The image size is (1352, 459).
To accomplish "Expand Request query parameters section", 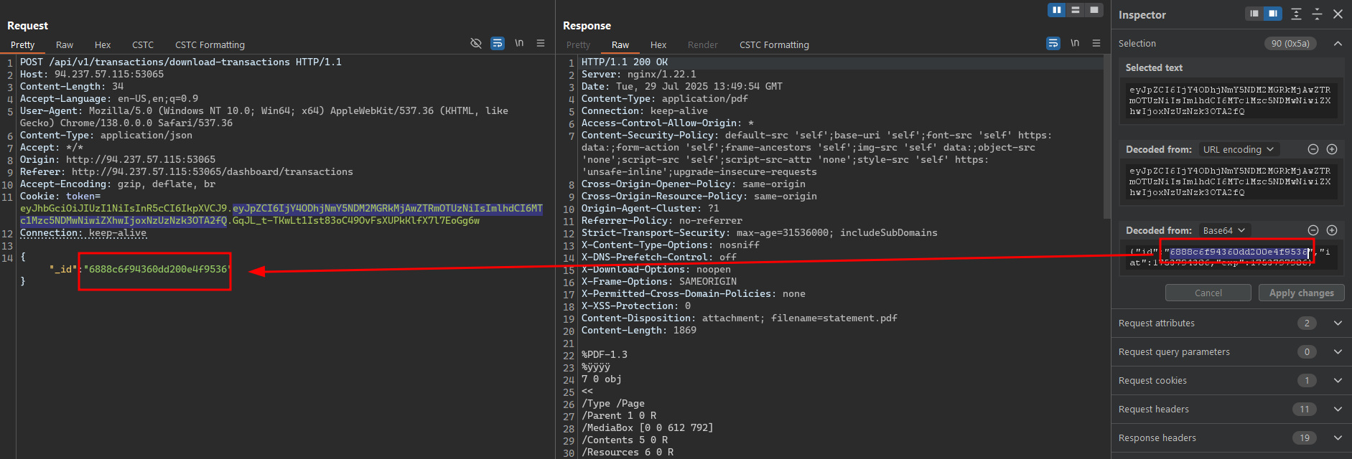I will point(1338,352).
